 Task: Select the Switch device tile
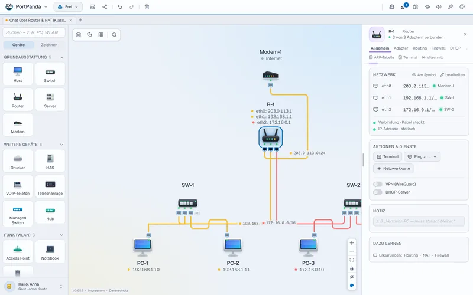pyautogui.click(x=50, y=74)
